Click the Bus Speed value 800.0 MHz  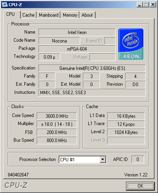tap(57, 141)
